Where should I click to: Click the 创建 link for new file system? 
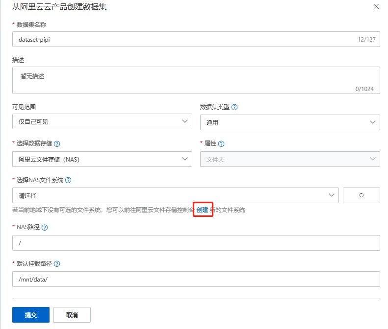tap(202, 210)
